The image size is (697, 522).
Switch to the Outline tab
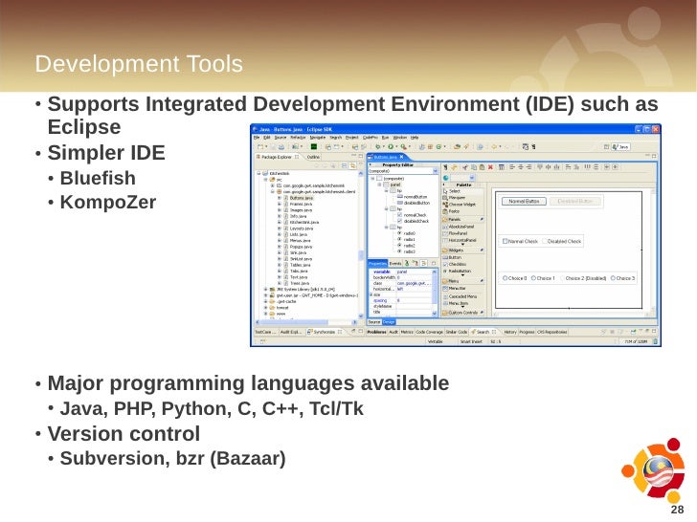point(313,157)
